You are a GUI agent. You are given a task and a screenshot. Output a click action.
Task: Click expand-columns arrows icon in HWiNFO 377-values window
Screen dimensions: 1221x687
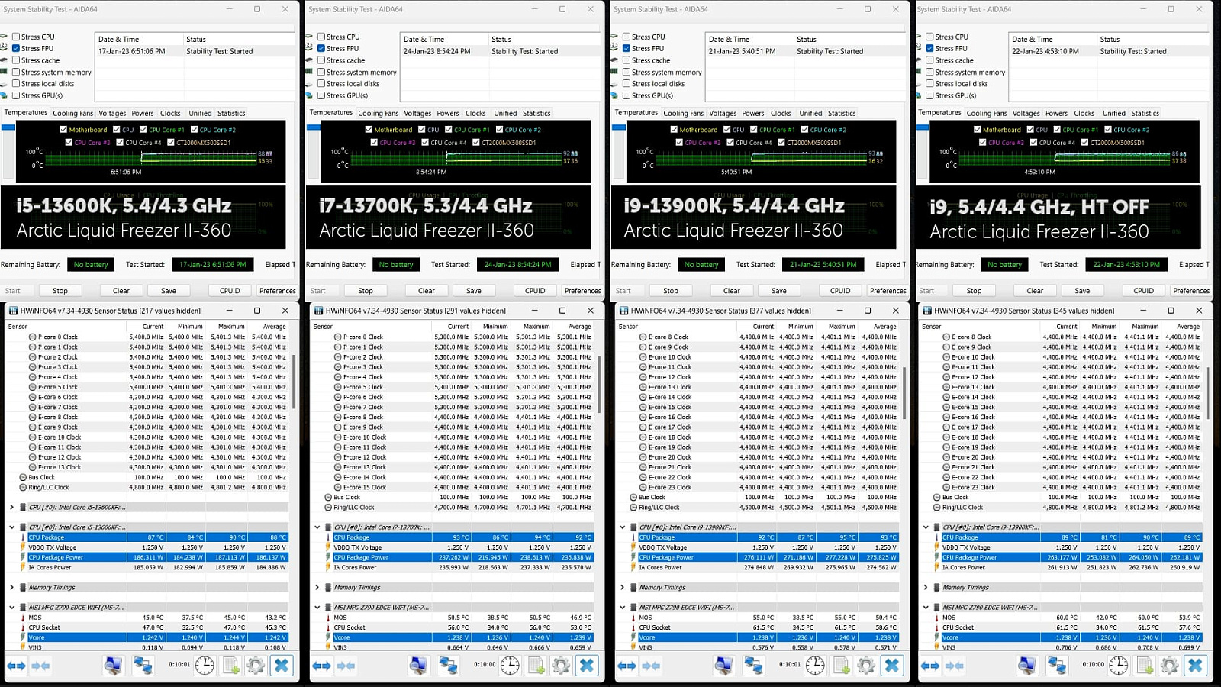pos(627,666)
